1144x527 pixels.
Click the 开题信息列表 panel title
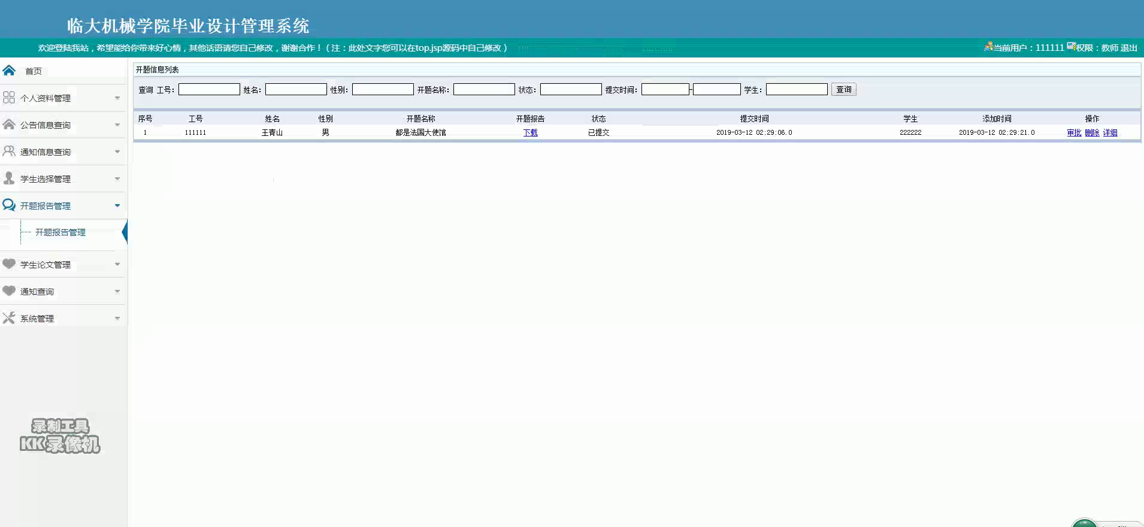tap(157, 69)
